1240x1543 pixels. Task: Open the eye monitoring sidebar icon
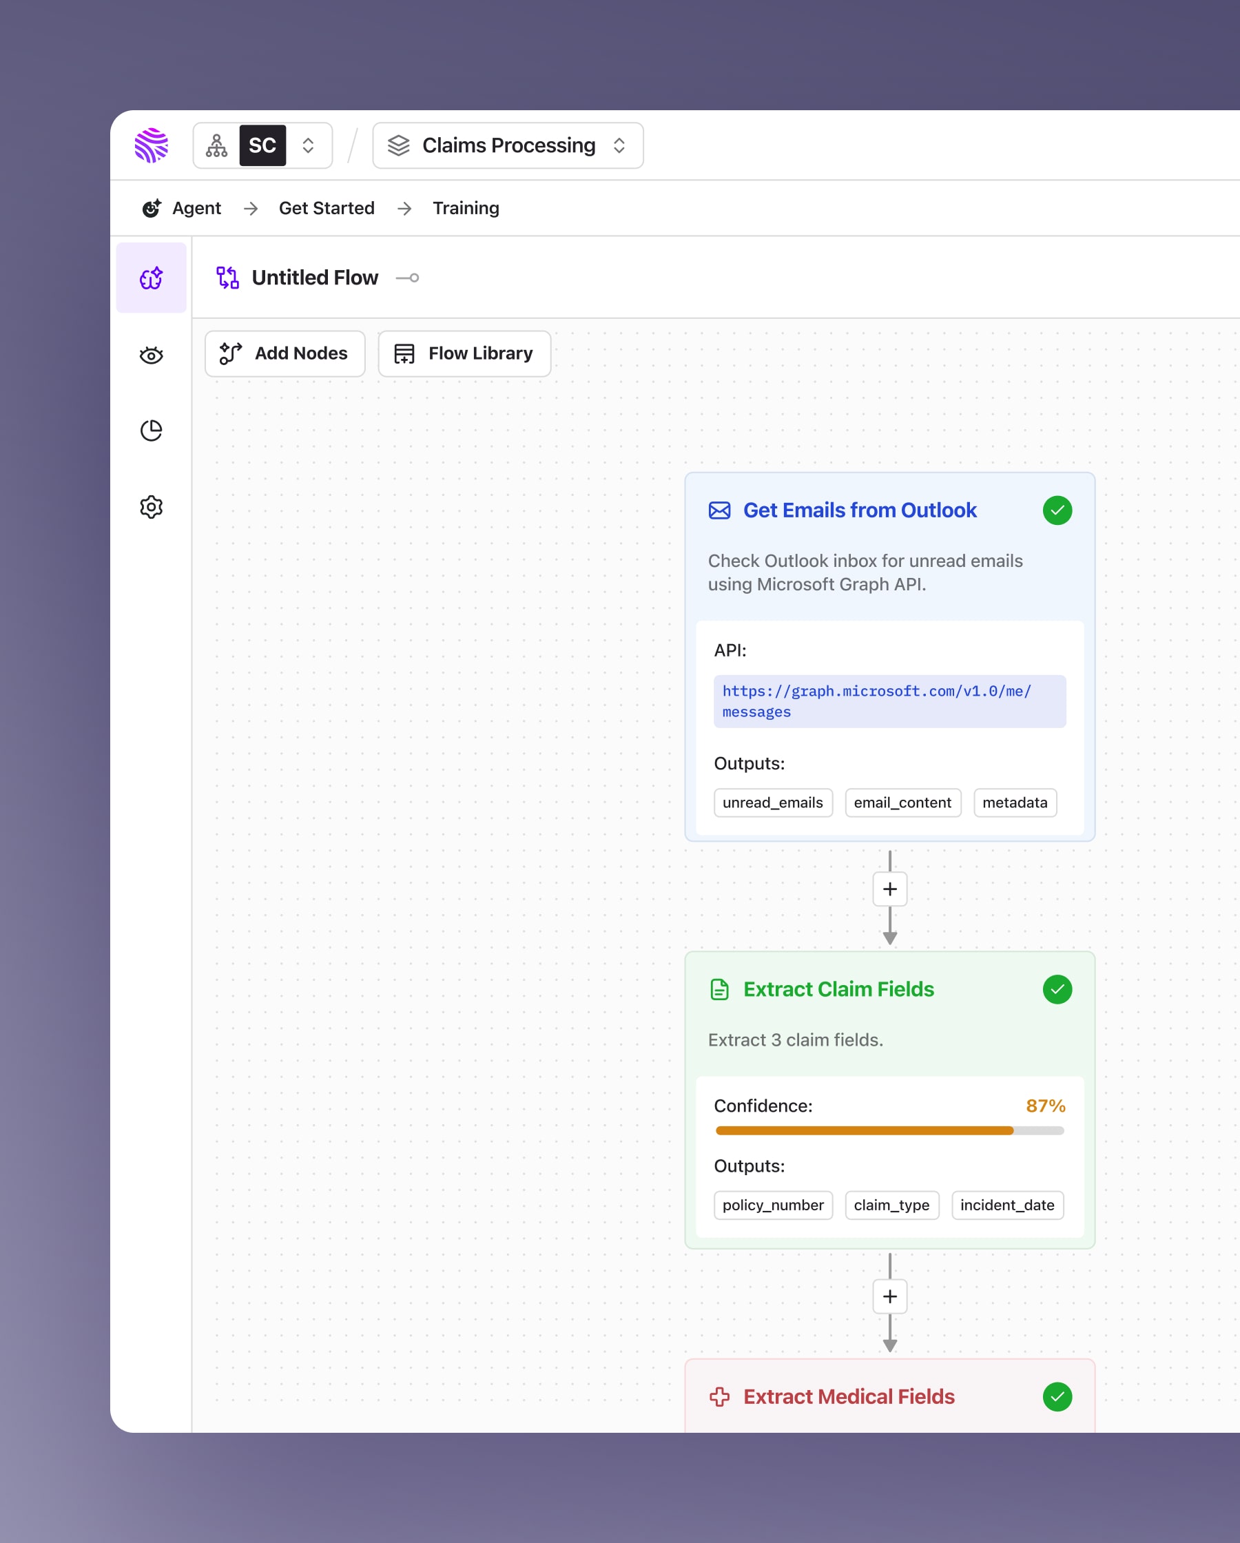click(151, 355)
